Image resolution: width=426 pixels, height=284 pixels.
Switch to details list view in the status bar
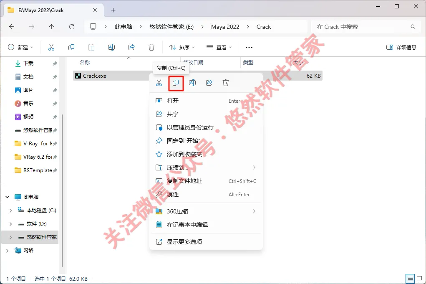[410, 279]
